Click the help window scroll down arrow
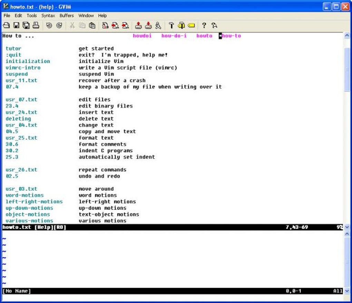This screenshot has width=352, height=303. pos(347,227)
